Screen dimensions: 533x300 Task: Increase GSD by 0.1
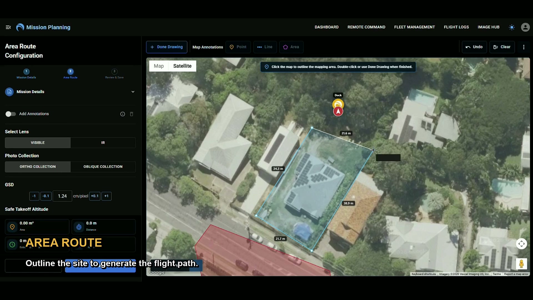[x=95, y=196]
